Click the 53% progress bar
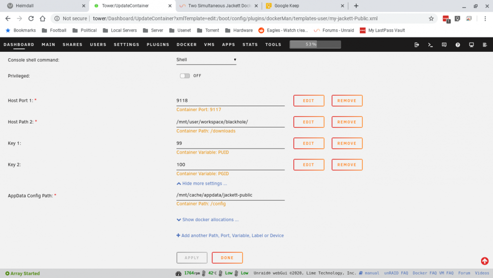Image resolution: width=493 pixels, height=278 pixels. click(315, 44)
